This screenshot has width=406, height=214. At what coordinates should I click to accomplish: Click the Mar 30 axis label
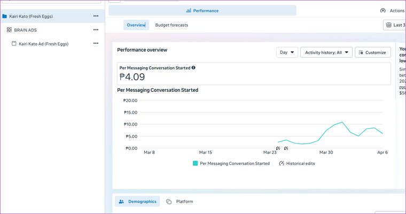[326, 153]
